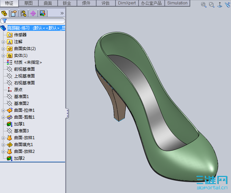Open the DisplayManager tab icon

click(42, 13)
